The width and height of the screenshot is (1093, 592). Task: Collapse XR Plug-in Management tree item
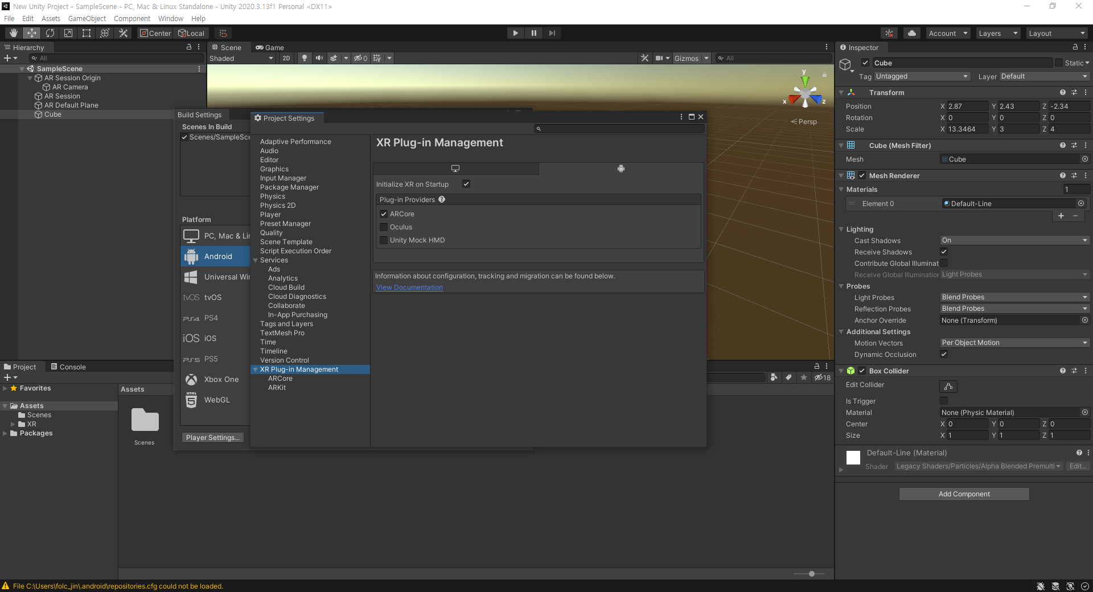tap(256, 369)
